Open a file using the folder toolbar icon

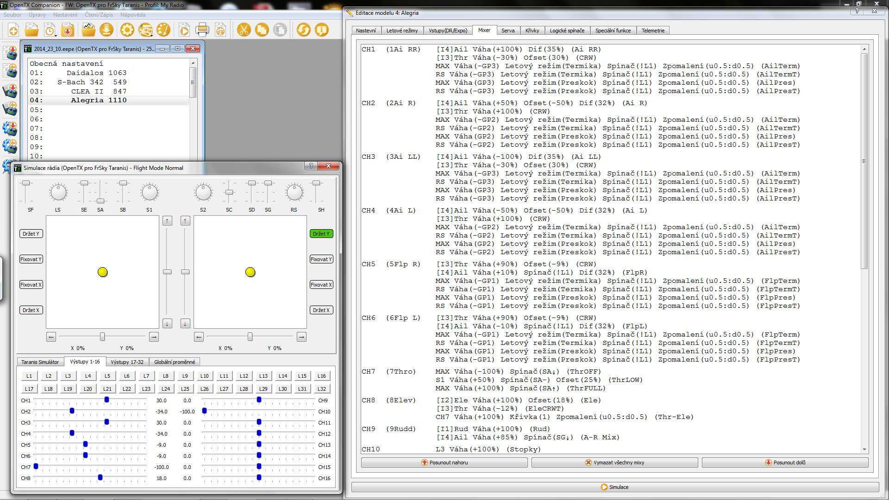(31, 31)
